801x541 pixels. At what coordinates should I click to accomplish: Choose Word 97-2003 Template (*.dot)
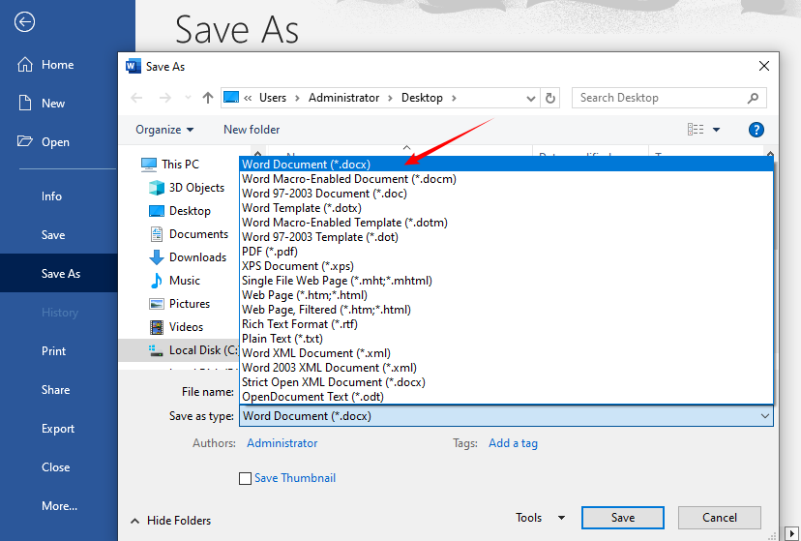pos(506,237)
